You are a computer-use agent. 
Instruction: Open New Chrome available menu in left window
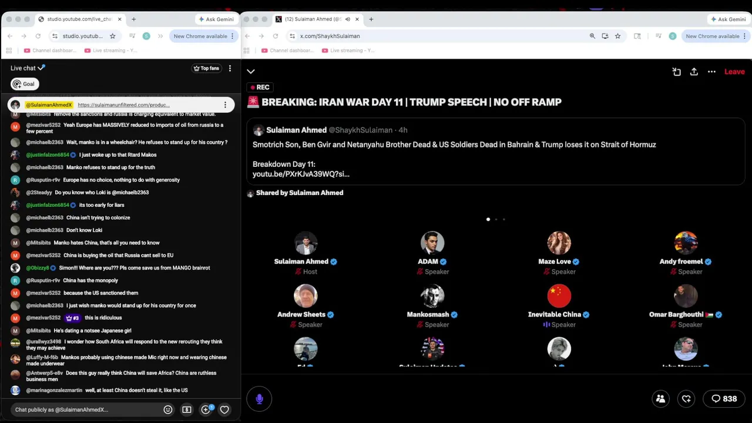(204, 36)
